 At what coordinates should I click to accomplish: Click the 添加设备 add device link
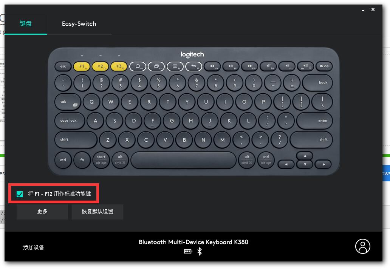[34, 247]
